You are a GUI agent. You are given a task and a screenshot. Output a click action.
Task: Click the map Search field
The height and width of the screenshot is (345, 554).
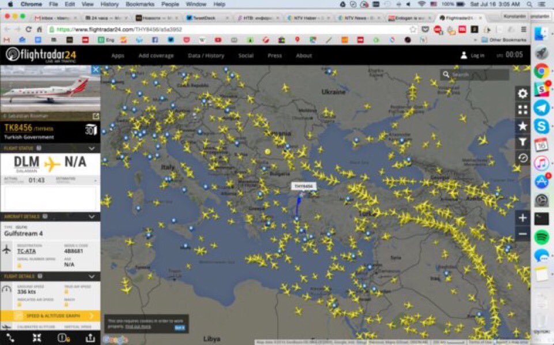click(x=474, y=74)
